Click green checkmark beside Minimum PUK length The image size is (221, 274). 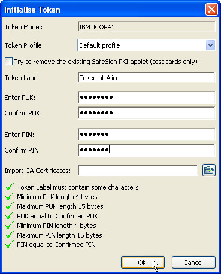(10, 197)
